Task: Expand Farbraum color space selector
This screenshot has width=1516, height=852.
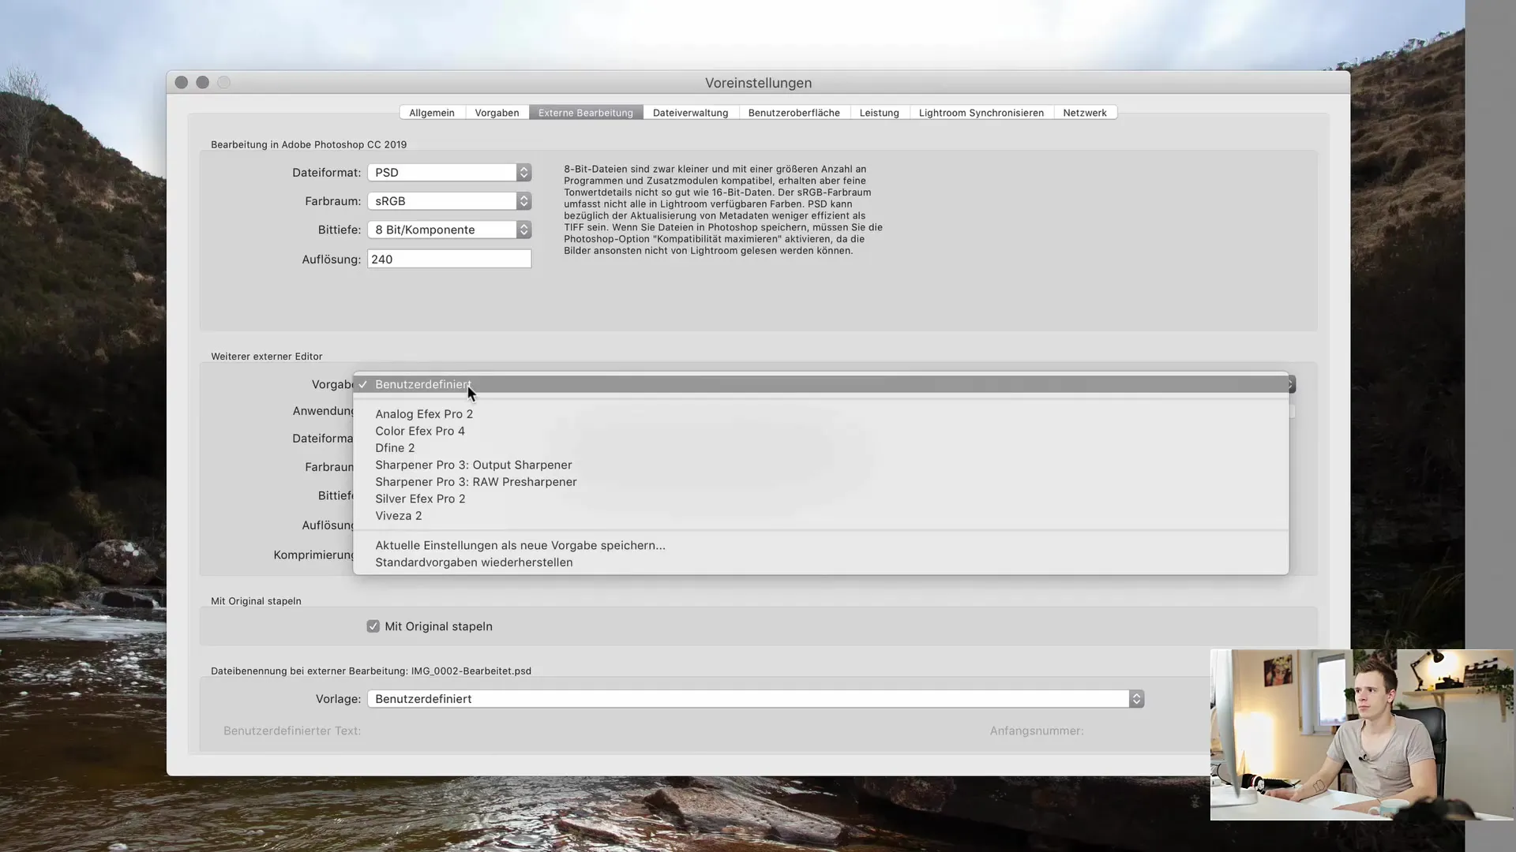Action: 525,201
